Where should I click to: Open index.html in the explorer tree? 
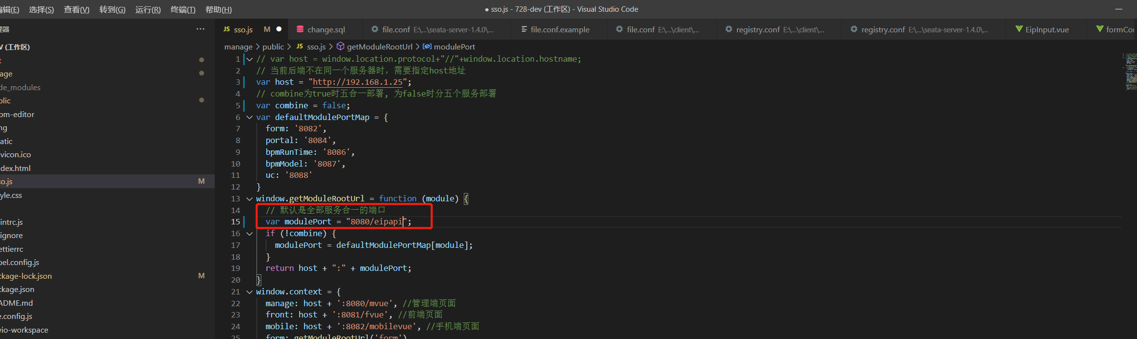(107, 168)
